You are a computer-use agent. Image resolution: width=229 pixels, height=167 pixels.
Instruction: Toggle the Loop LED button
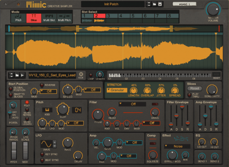click(91, 75)
